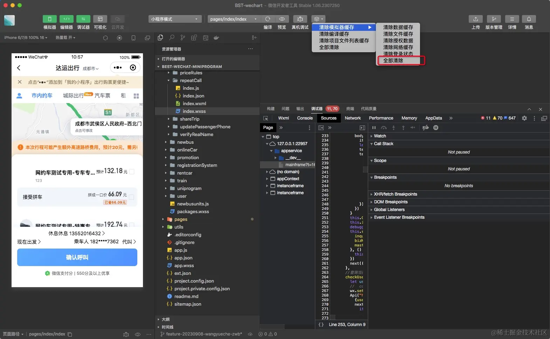This screenshot has height=339, width=550.
Task: Open the search icon in editor sidebar
Action: coord(172,38)
